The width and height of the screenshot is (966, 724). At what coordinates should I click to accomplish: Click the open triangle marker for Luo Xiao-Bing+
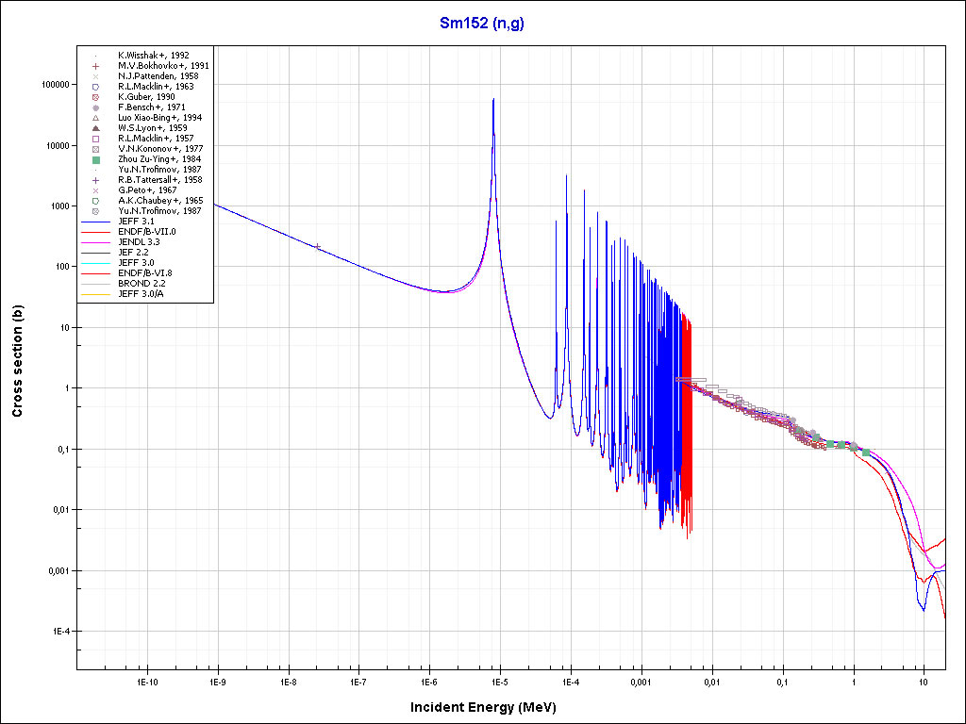pyautogui.click(x=96, y=118)
